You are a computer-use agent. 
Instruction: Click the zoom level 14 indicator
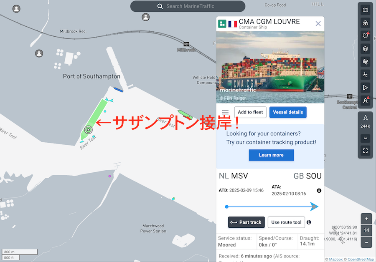pos(366,230)
